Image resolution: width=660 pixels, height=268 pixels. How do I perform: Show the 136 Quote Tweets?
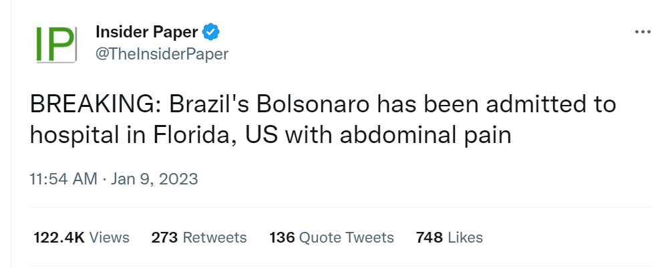[331, 237]
